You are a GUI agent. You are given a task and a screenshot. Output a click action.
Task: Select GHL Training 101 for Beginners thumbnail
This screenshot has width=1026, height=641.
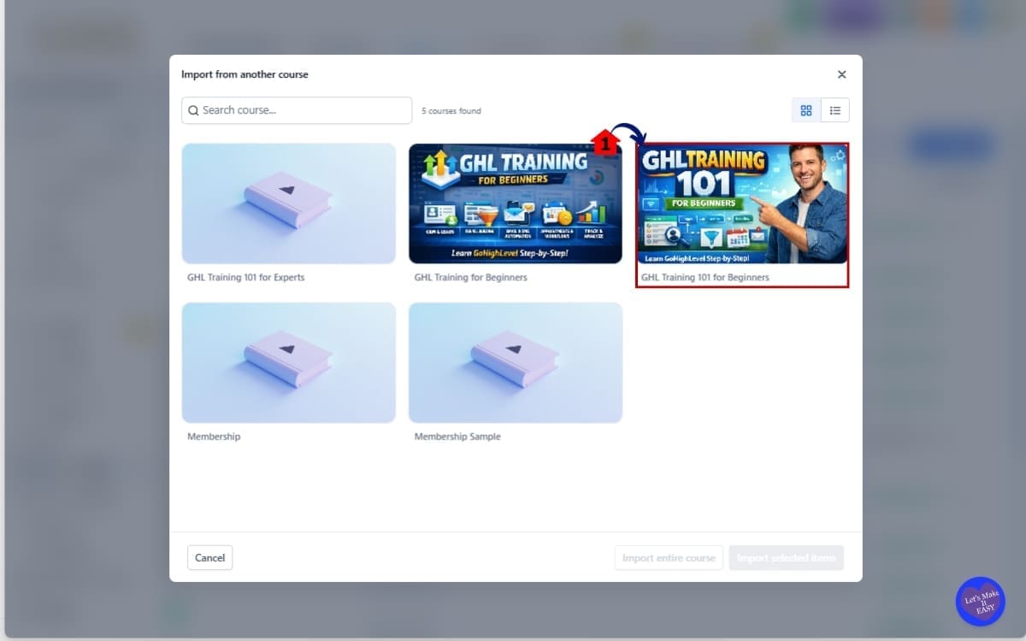(742, 203)
